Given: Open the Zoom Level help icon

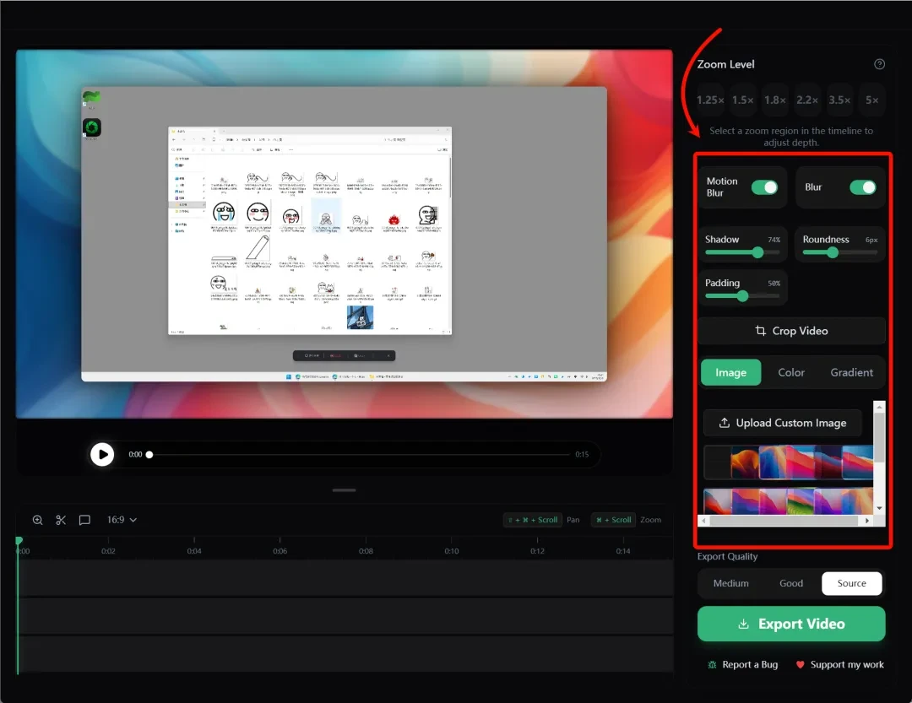Looking at the screenshot, I should coord(879,64).
